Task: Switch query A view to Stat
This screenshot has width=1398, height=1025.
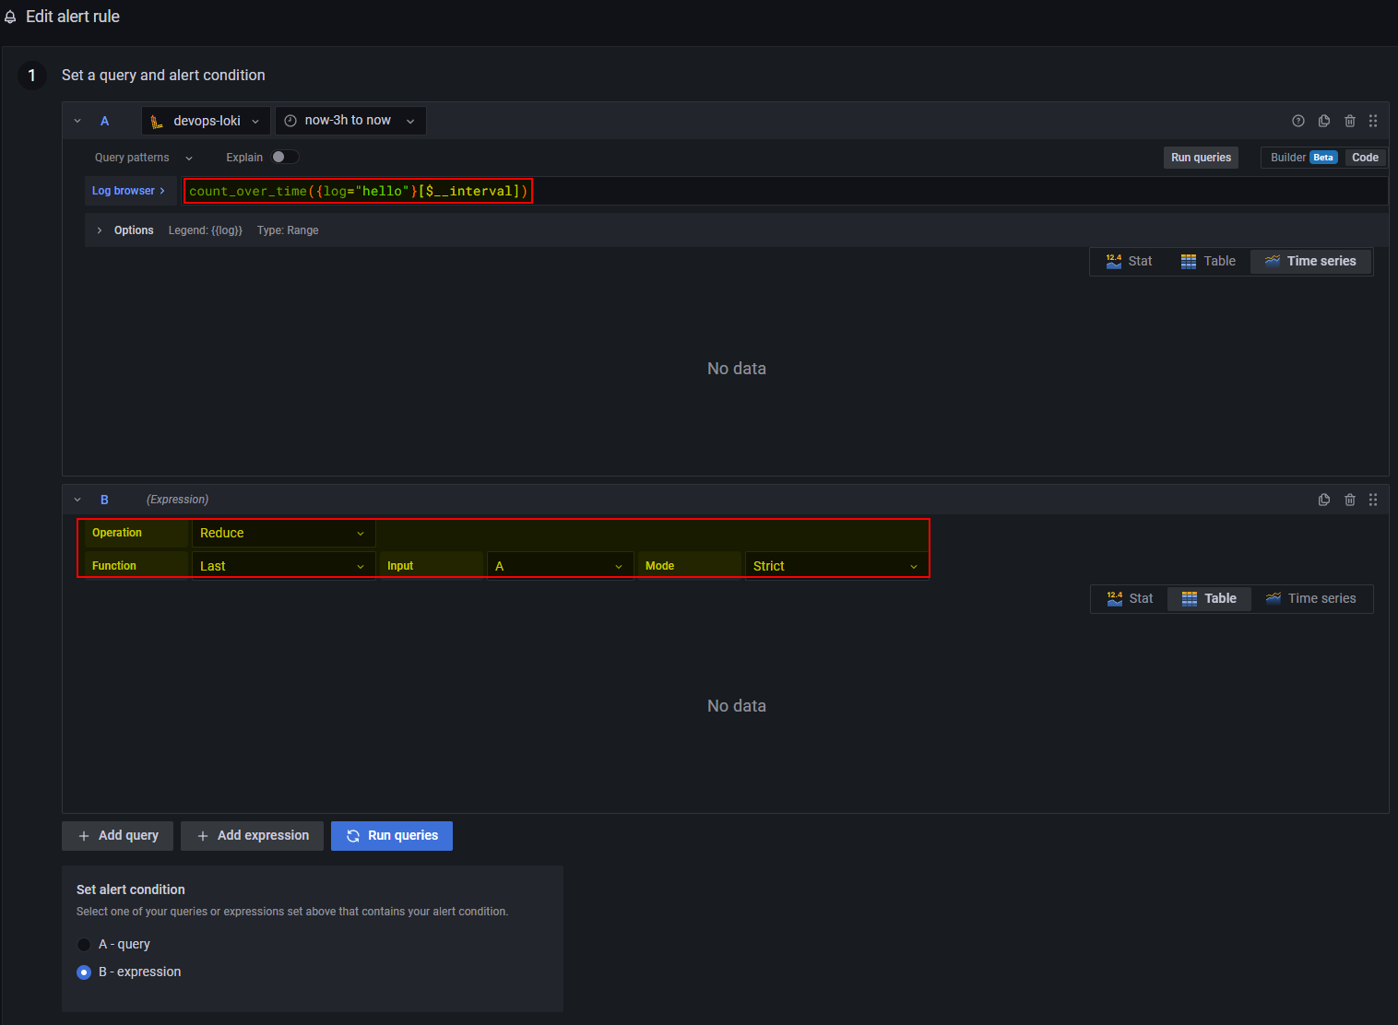Action: click(1129, 261)
